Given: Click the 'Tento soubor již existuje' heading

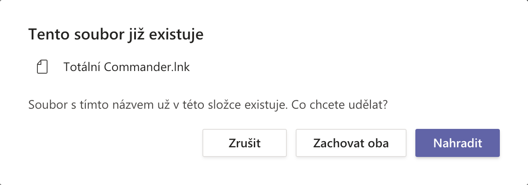Looking at the screenshot, I should tap(116, 35).
